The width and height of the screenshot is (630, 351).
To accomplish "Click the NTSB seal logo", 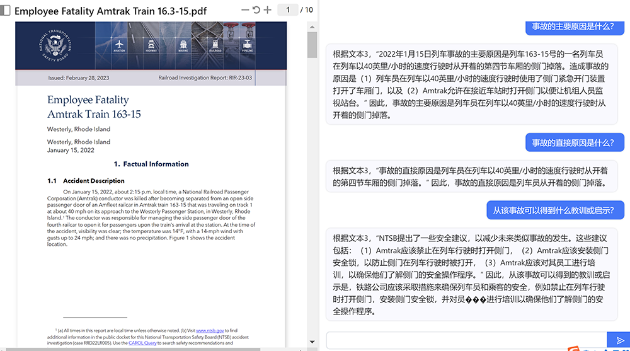I will 55,45.
